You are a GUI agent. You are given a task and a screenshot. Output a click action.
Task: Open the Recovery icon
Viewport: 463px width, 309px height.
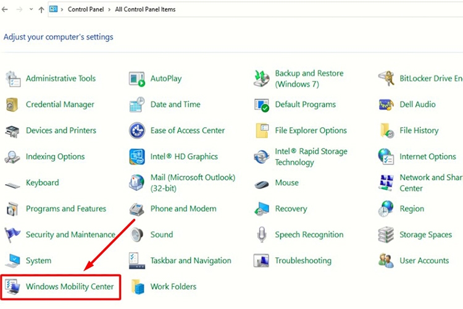[262, 209]
